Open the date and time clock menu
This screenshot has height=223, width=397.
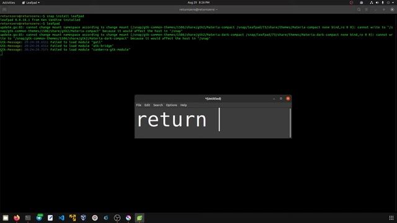click(198, 2)
